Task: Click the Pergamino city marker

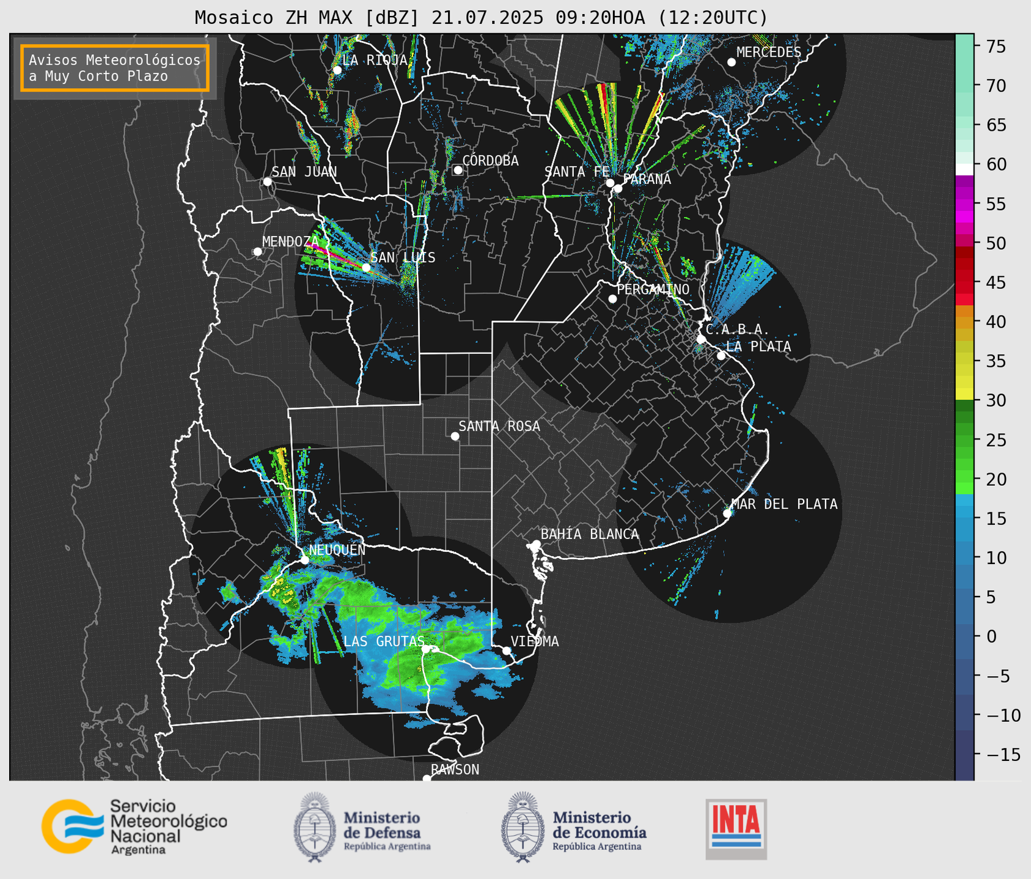Action: (612, 299)
